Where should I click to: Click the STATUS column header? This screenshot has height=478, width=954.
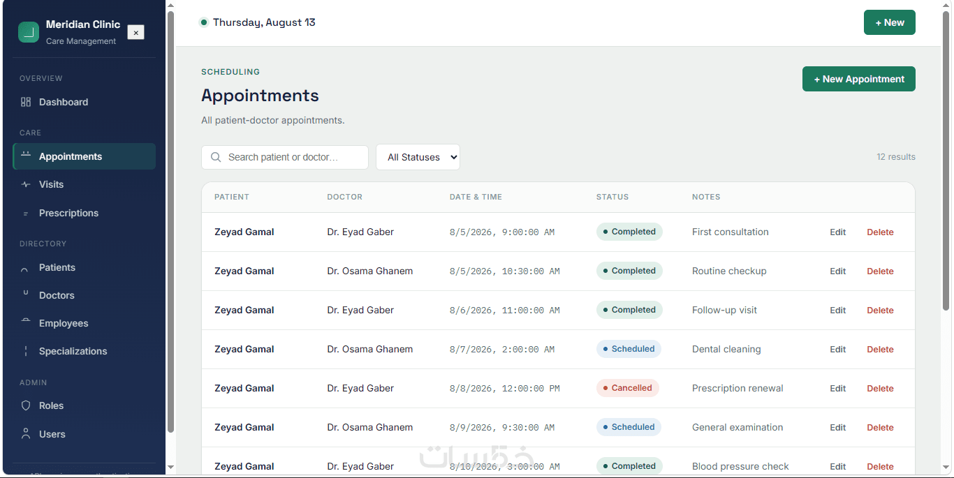click(x=612, y=197)
